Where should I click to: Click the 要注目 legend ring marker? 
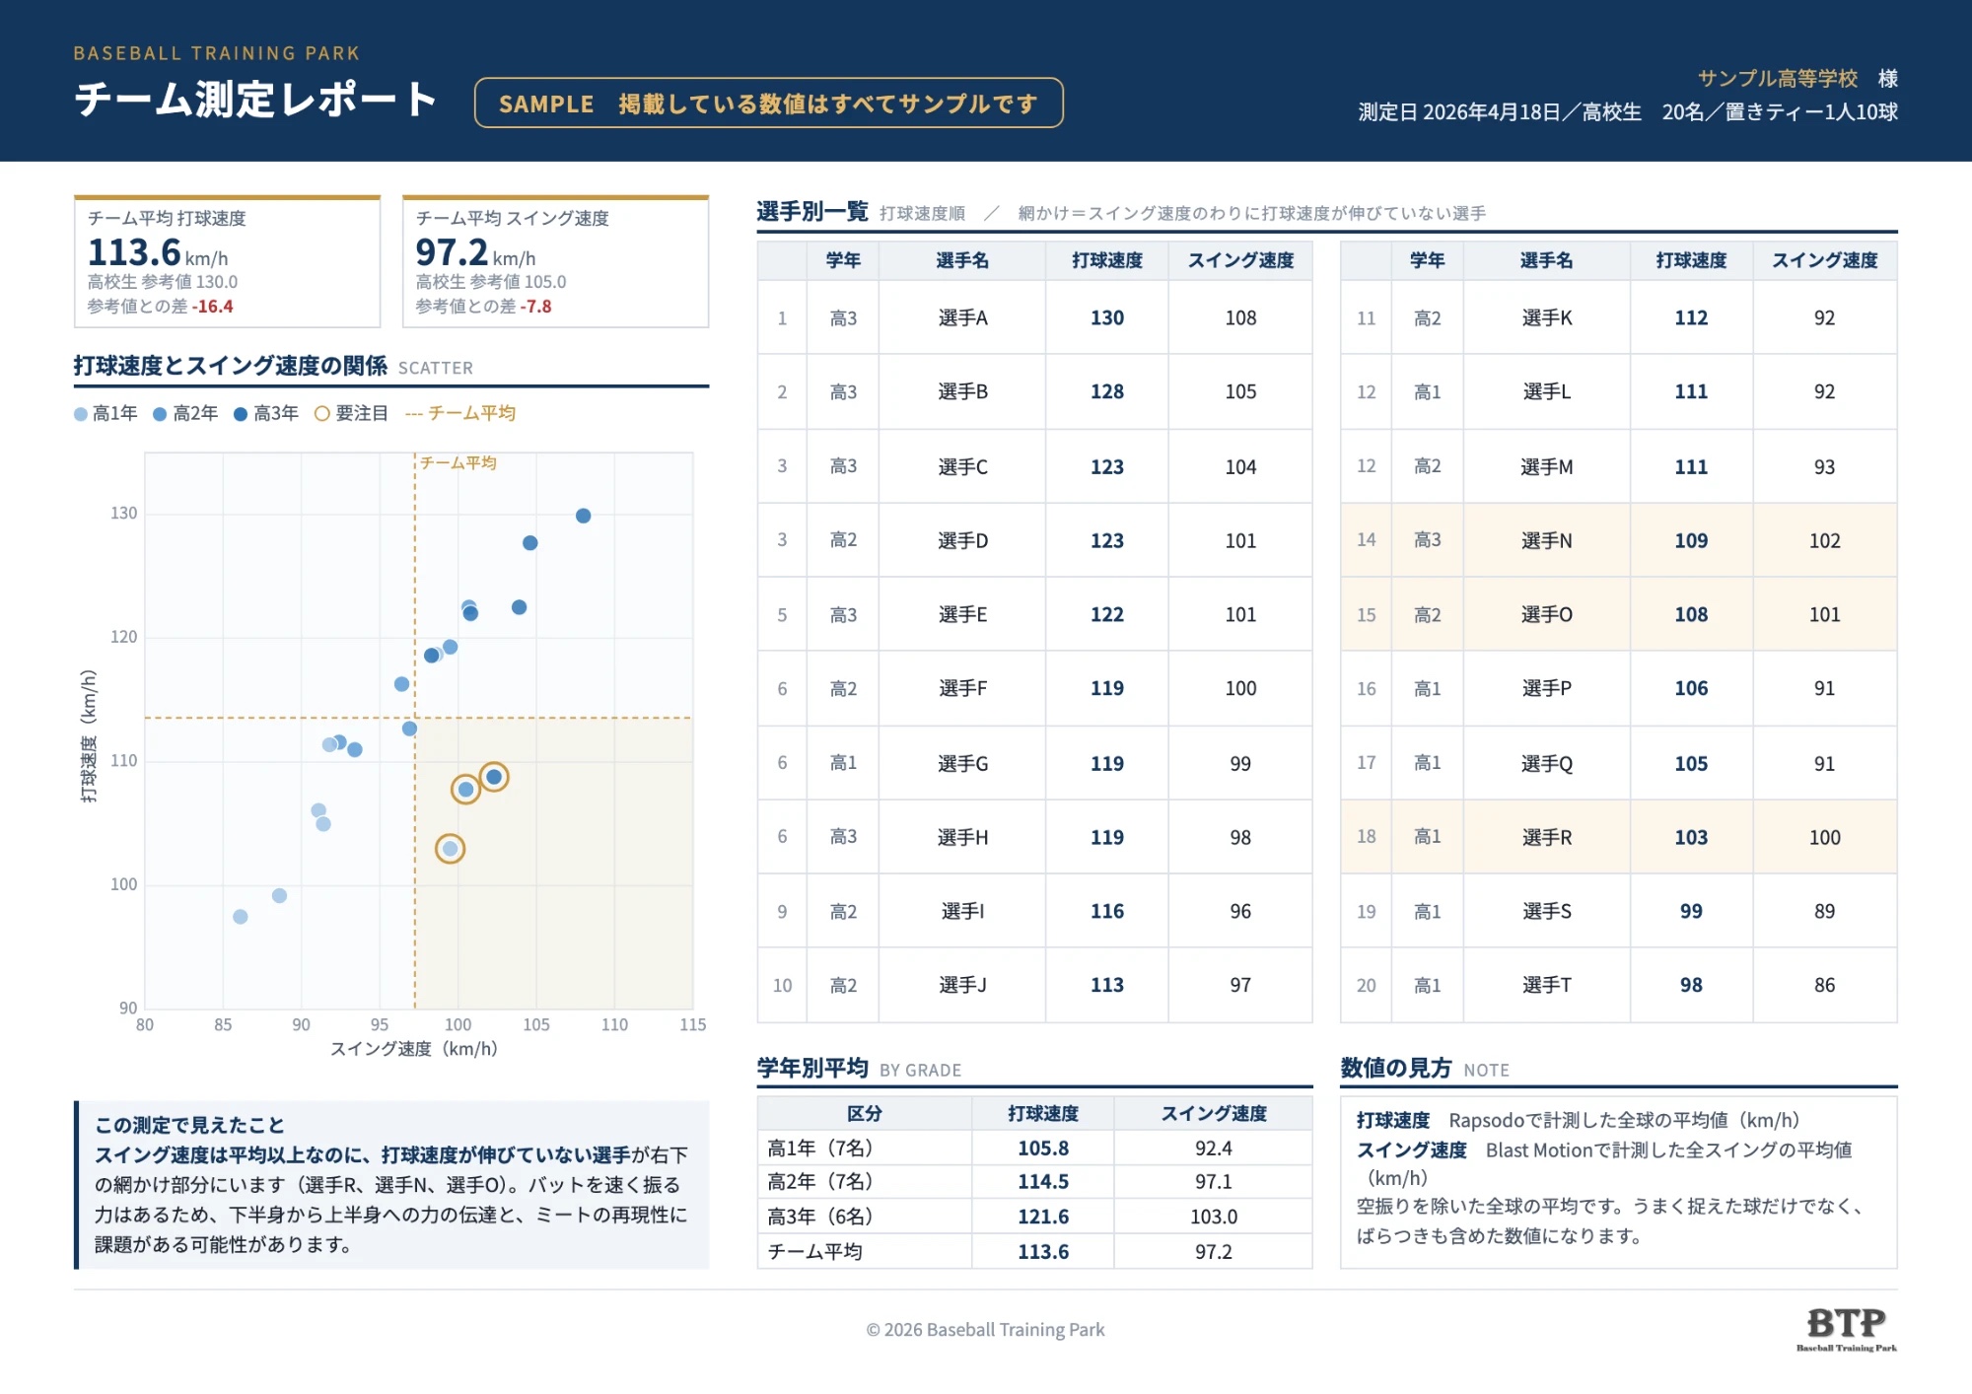click(321, 414)
